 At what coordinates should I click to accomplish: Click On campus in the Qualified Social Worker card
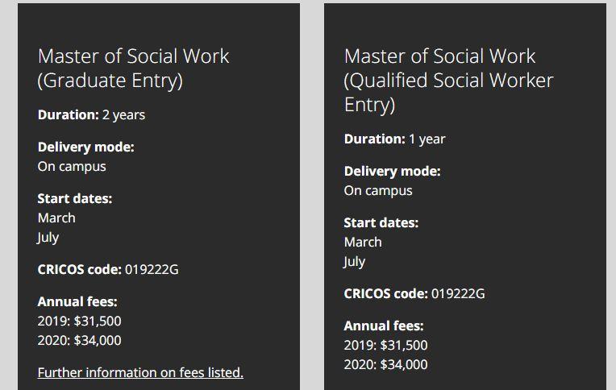[x=378, y=191]
